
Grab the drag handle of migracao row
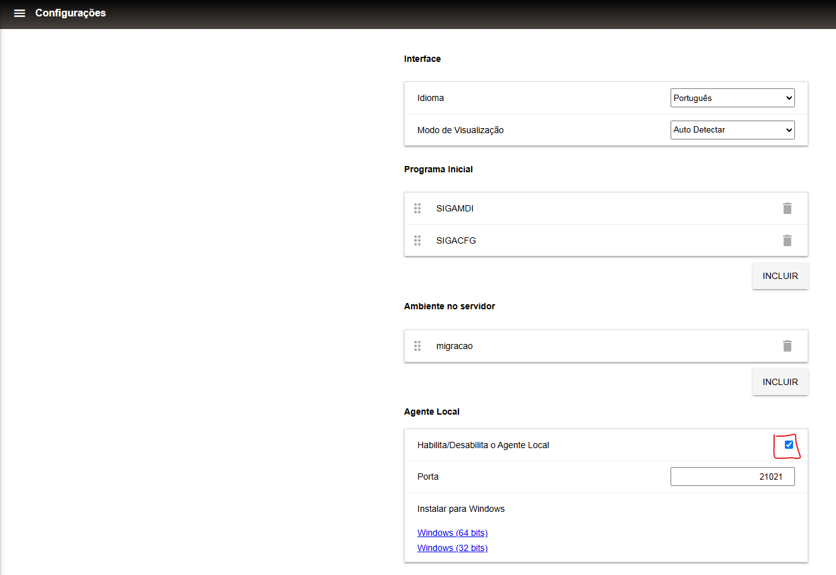point(417,346)
